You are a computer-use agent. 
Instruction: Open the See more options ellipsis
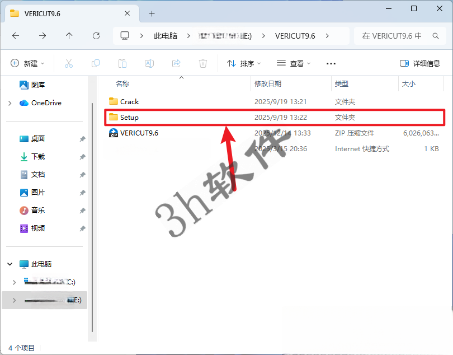coord(331,64)
